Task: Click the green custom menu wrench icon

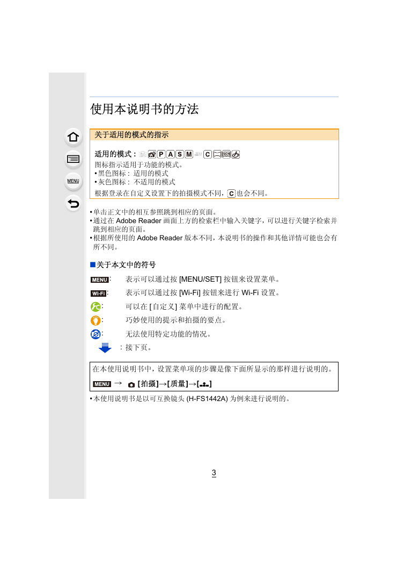Action: (x=96, y=307)
